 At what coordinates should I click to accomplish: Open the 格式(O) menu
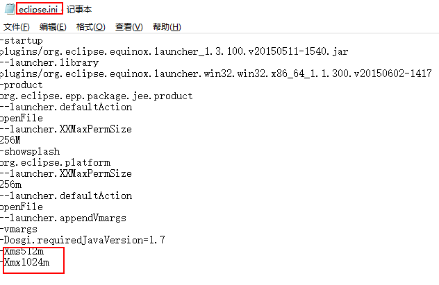(91, 27)
